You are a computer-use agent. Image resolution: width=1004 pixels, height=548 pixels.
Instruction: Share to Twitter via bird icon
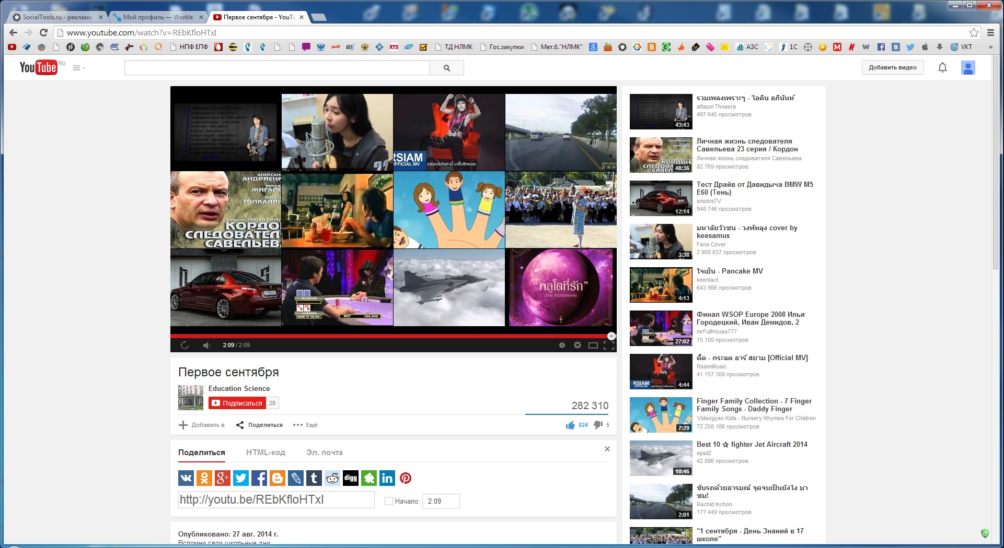(241, 478)
